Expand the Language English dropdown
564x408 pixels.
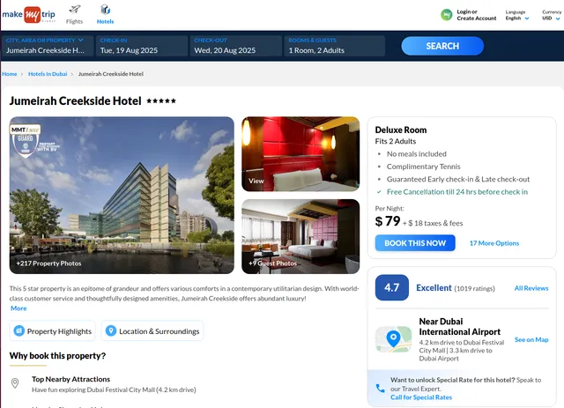pyautogui.click(x=517, y=15)
